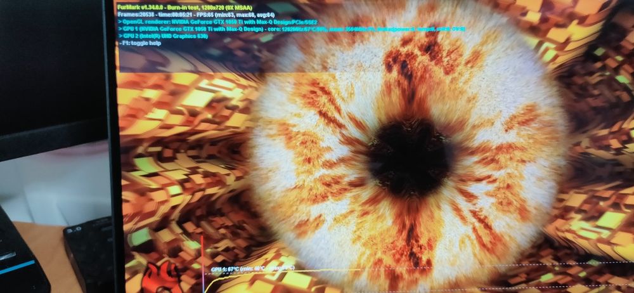Click the 'F1: toggle help' hint text
The height and width of the screenshot is (293, 634).
140,43
